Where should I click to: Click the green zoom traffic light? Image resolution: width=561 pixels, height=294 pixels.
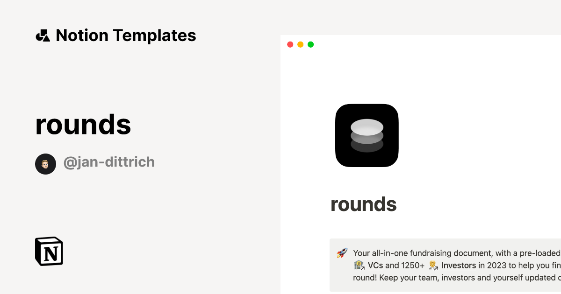click(310, 44)
